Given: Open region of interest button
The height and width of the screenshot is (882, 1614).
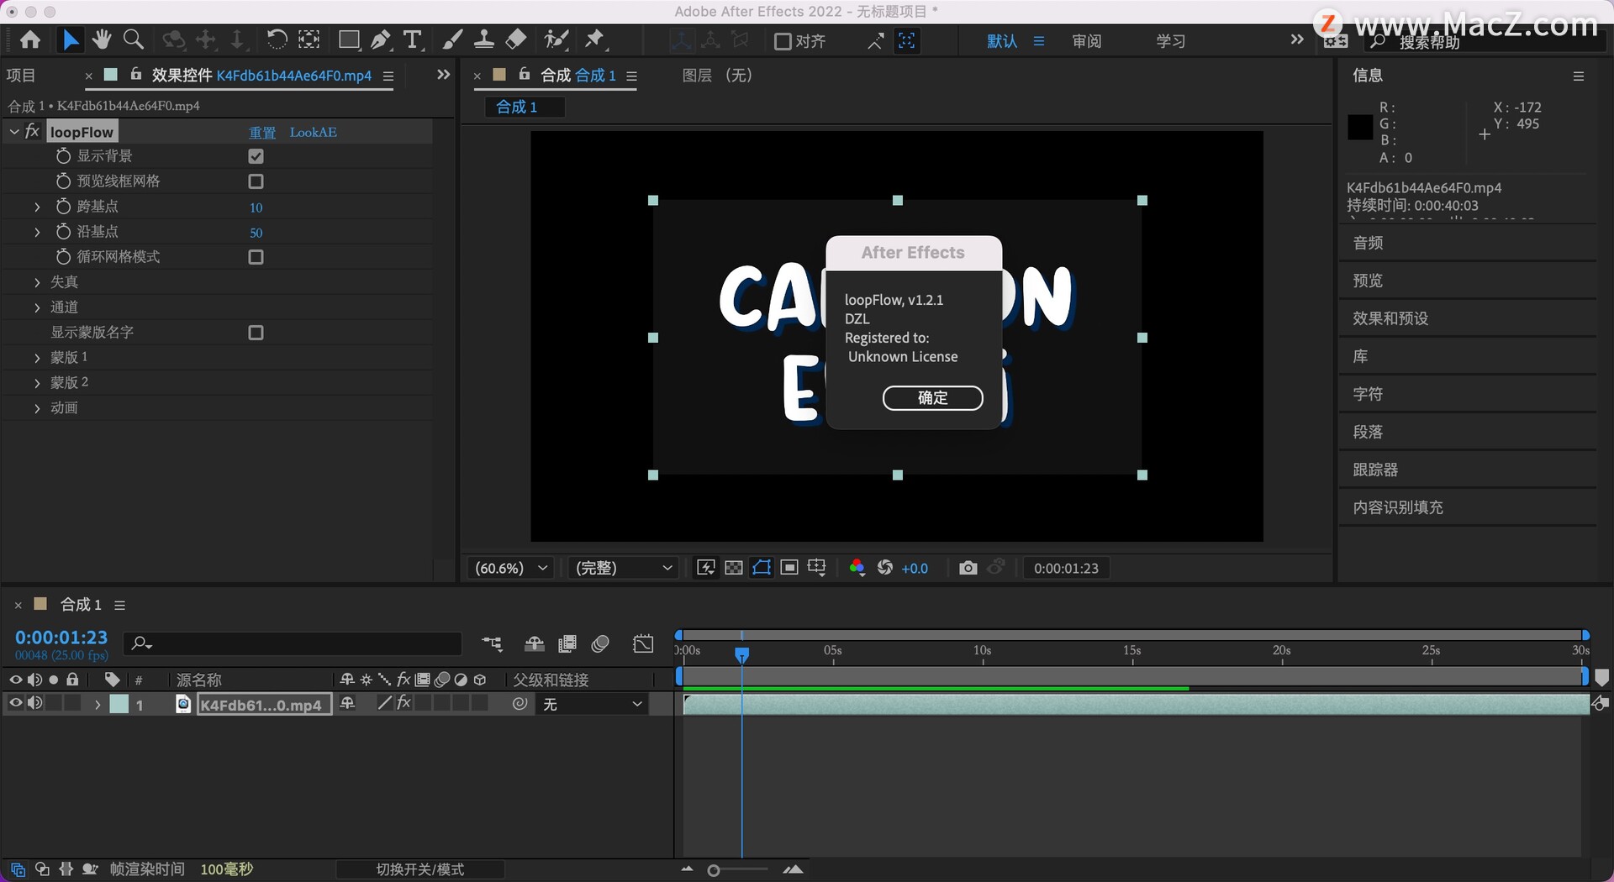Looking at the screenshot, I should 789,569.
